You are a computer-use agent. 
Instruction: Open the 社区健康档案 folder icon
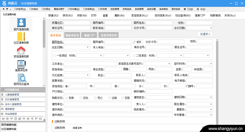coord(21,36)
